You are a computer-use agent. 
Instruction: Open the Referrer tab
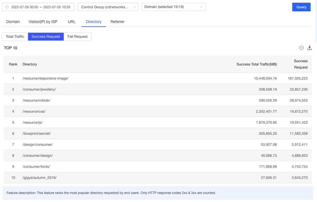117,21
